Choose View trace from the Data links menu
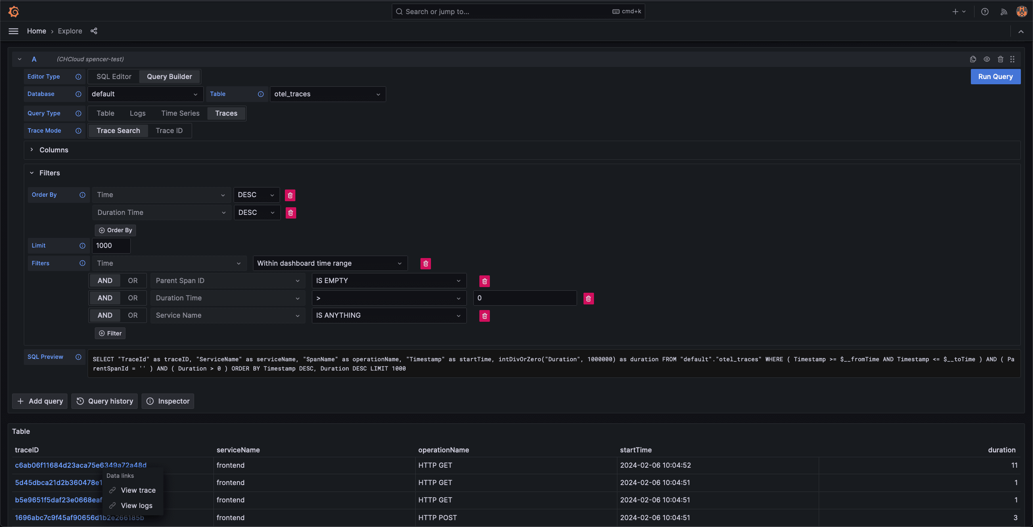This screenshot has width=1033, height=527. [138, 490]
